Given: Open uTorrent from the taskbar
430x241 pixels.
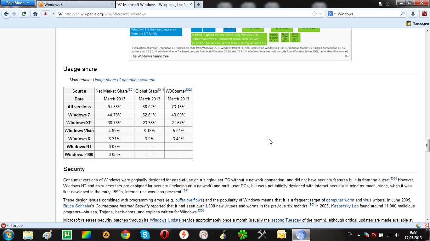Looking at the screenshot, I should point(67,234).
